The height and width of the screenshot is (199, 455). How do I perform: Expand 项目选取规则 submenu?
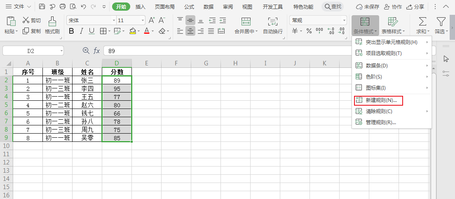tap(392, 53)
